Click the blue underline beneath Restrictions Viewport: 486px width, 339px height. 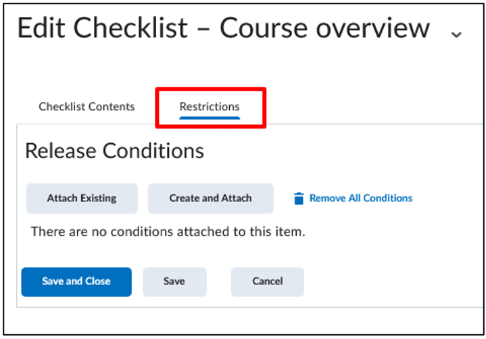210,118
